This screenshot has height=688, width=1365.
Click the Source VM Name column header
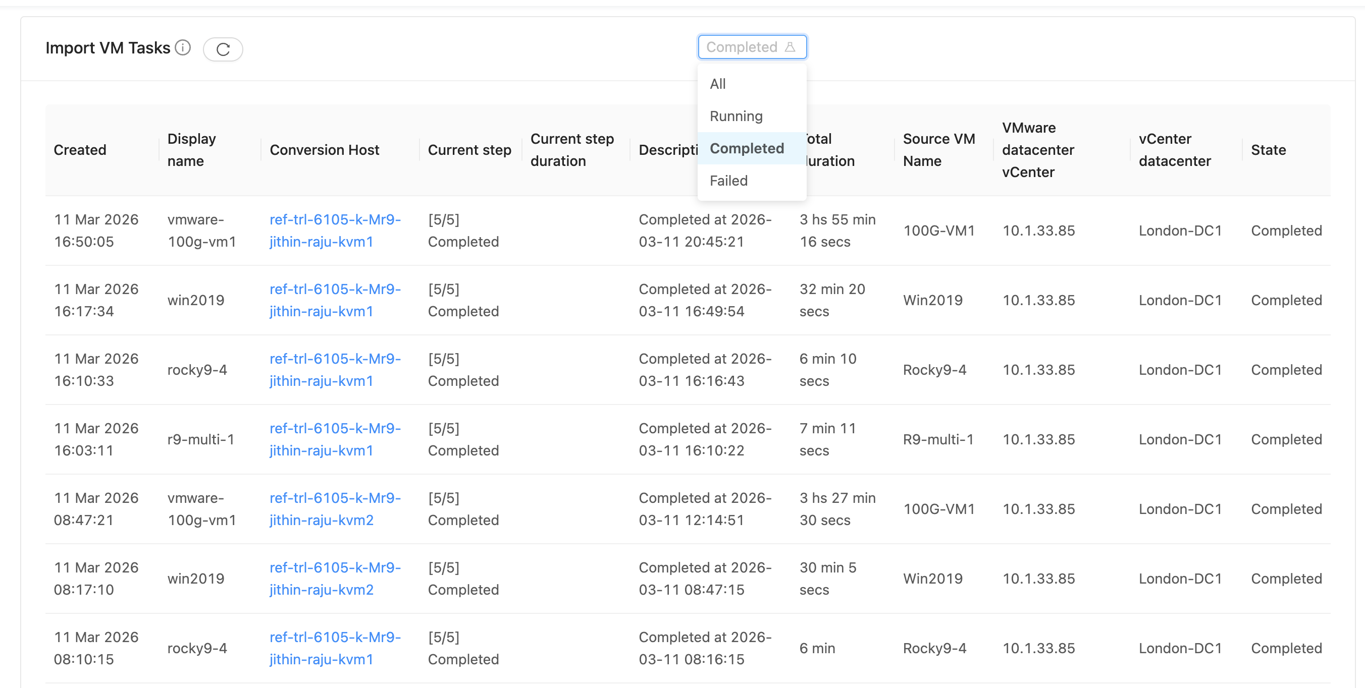938,150
